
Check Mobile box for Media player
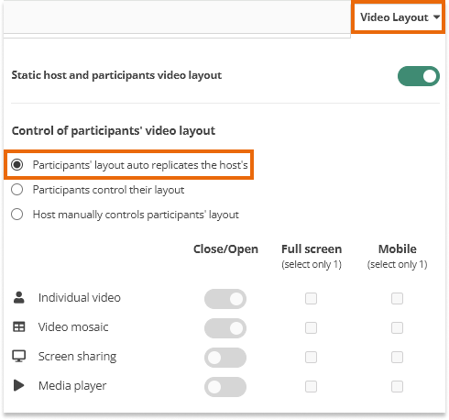pos(397,386)
